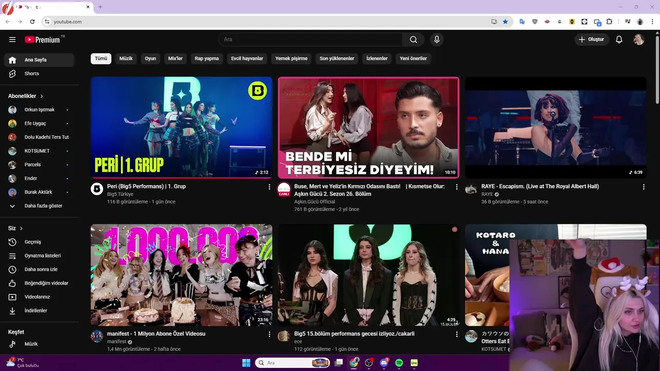Open Oynatma listeleri playlists
Viewport: 660px width, 371px height.
[39, 256]
